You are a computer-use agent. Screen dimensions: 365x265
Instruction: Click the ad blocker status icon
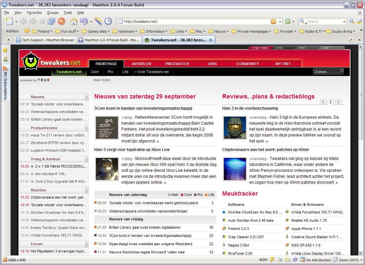point(303,260)
